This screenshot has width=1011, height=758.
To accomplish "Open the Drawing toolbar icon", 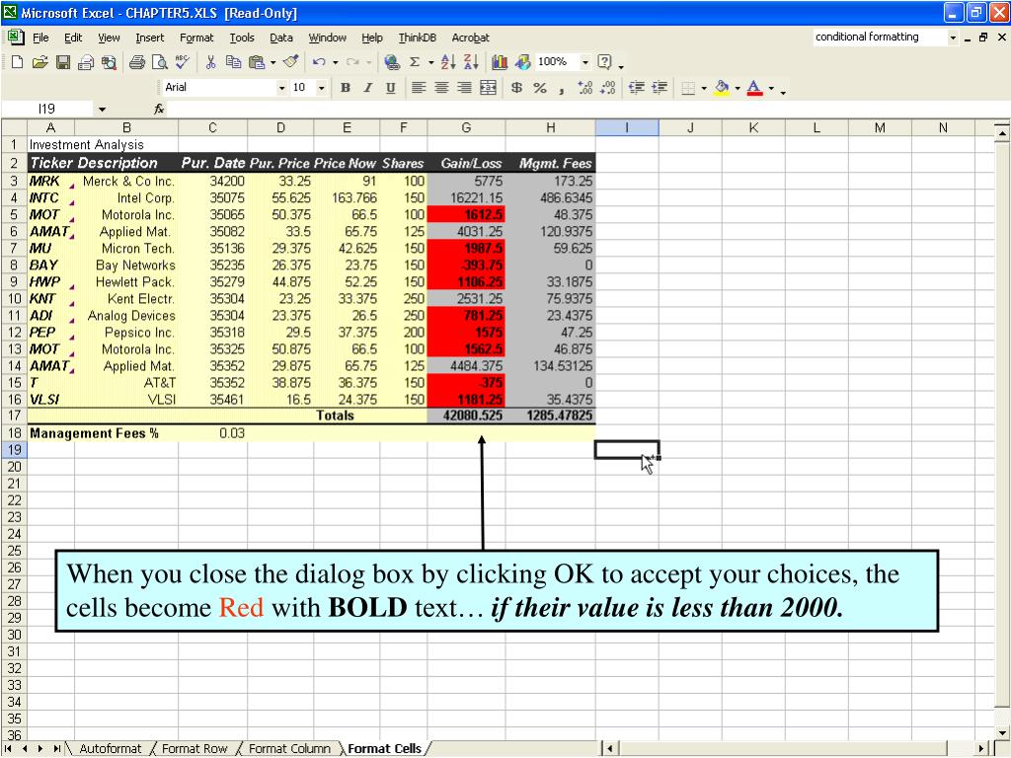I will coord(522,62).
